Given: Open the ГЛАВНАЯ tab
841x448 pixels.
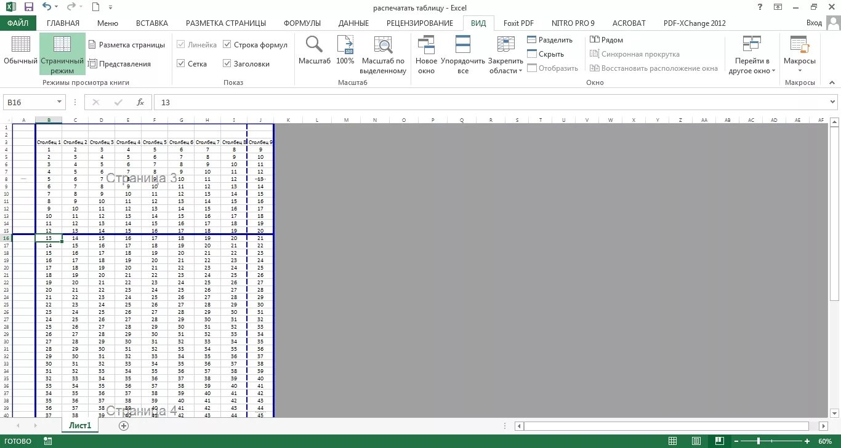Looking at the screenshot, I should coord(63,23).
